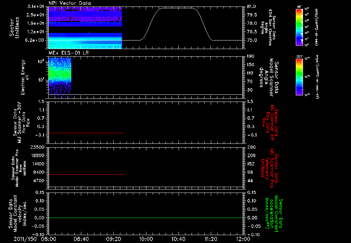Click the red scanner position line
351x243 pixels.
pos(86,174)
